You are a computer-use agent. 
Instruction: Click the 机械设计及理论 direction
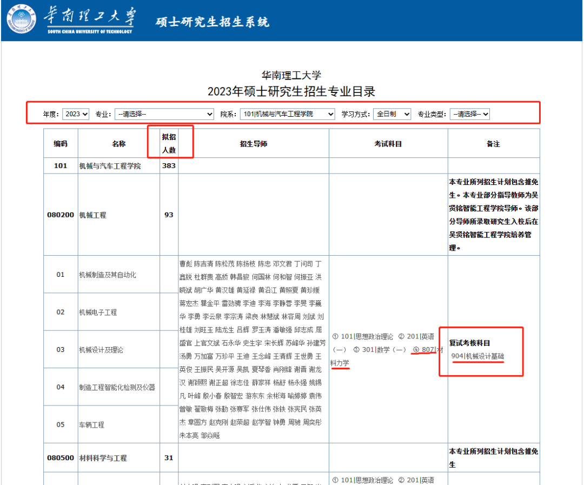101,350
